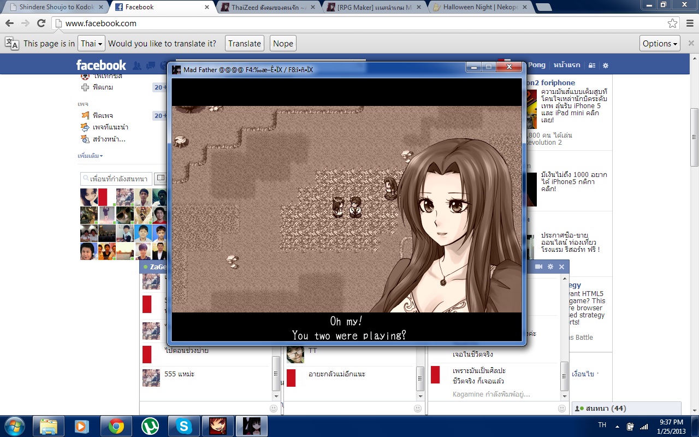This screenshot has width=699, height=437.
Task: Click the เงื่อนไข terms link
Action: tap(582, 374)
